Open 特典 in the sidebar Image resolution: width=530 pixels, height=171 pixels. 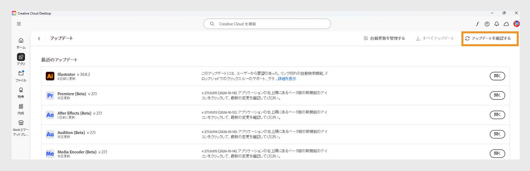coord(21,93)
